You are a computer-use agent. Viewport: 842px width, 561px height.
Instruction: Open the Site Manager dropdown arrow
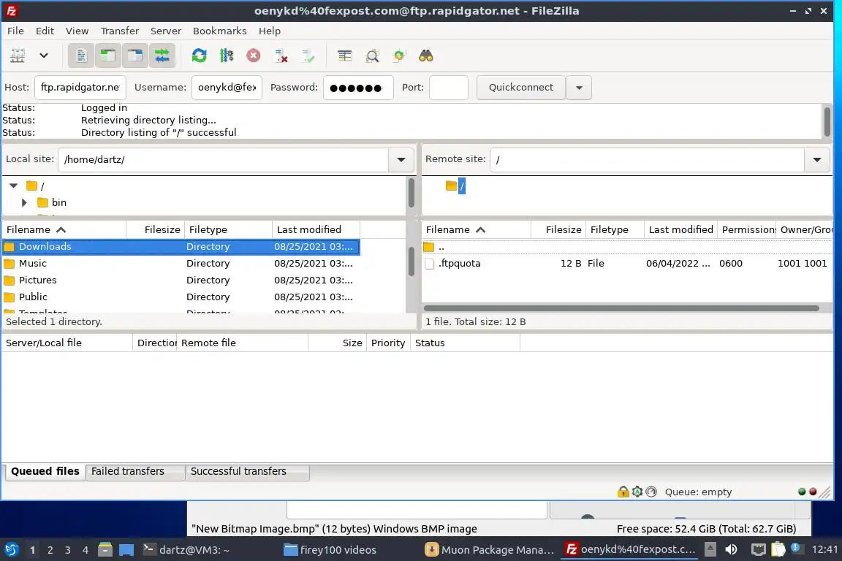[x=44, y=56]
